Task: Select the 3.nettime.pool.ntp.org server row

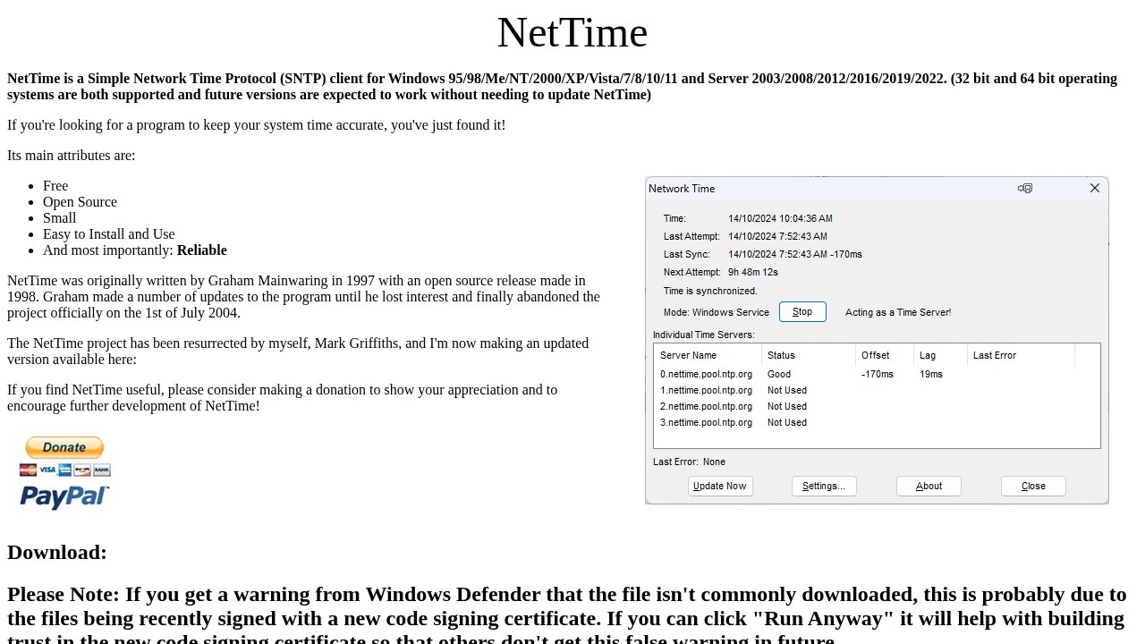Action: tap(877, 422)
